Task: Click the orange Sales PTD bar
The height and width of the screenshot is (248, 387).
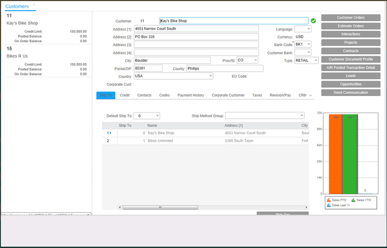Action: [x=336, y=154]
